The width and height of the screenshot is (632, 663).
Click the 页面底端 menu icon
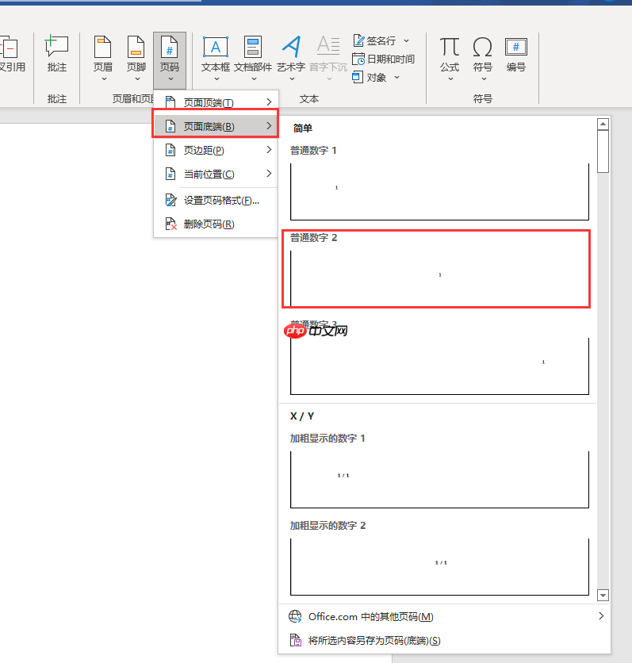[x=170, y=126]
